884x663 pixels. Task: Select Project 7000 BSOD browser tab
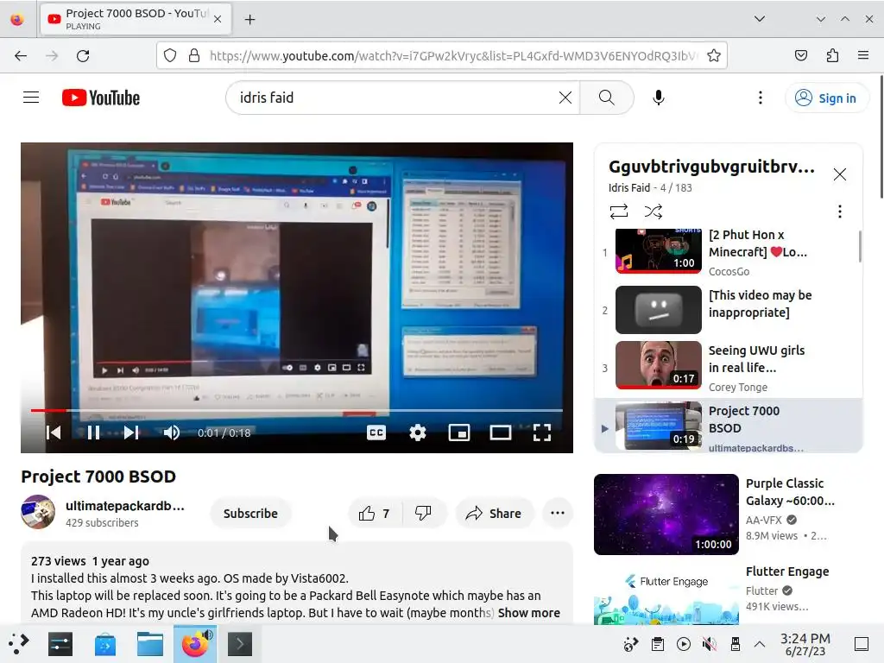[136, 19]
